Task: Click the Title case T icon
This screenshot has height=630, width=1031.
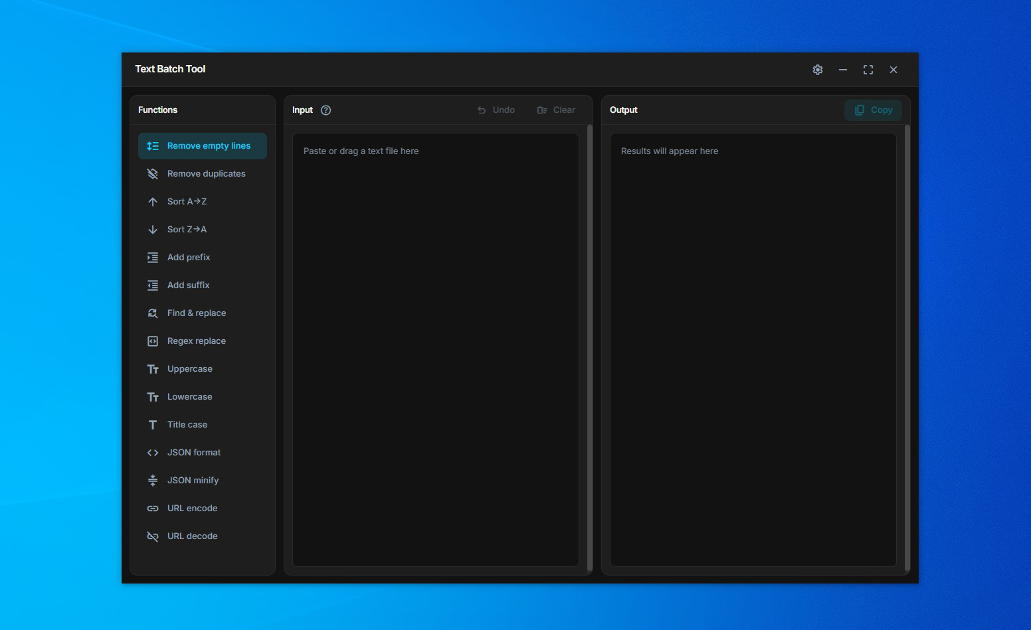Action: click(x=153, y=425)
